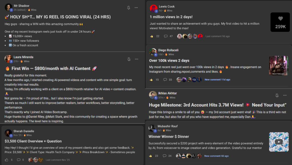
Task: Open 'New comment 11d ago' link
Action: point(217,80)
